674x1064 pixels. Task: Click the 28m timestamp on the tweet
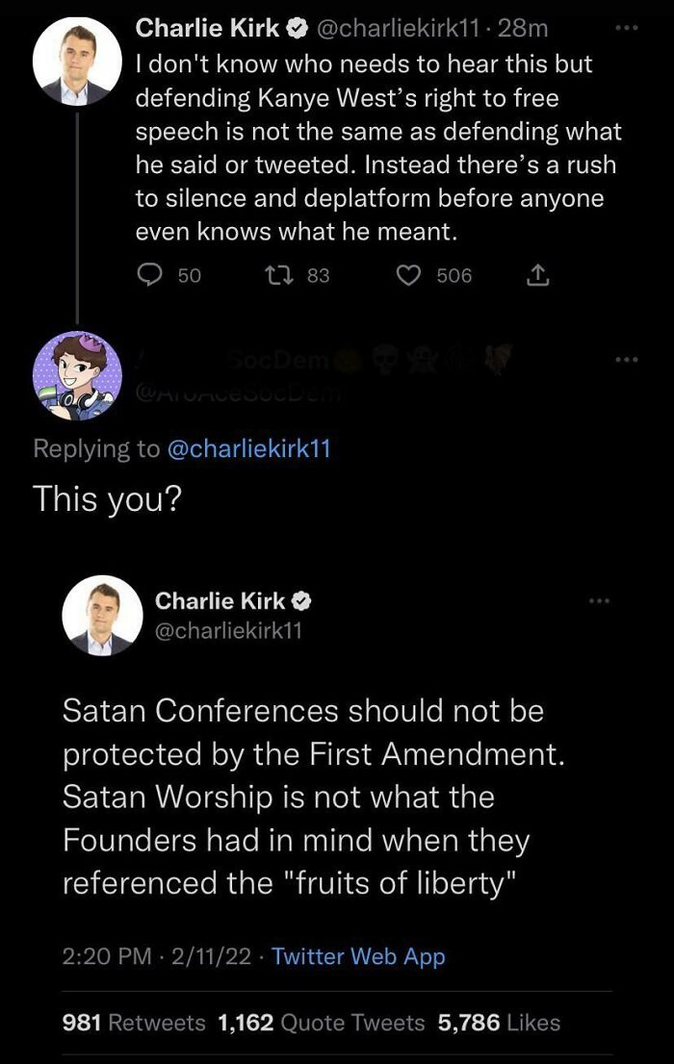click(x=527, y=28)
